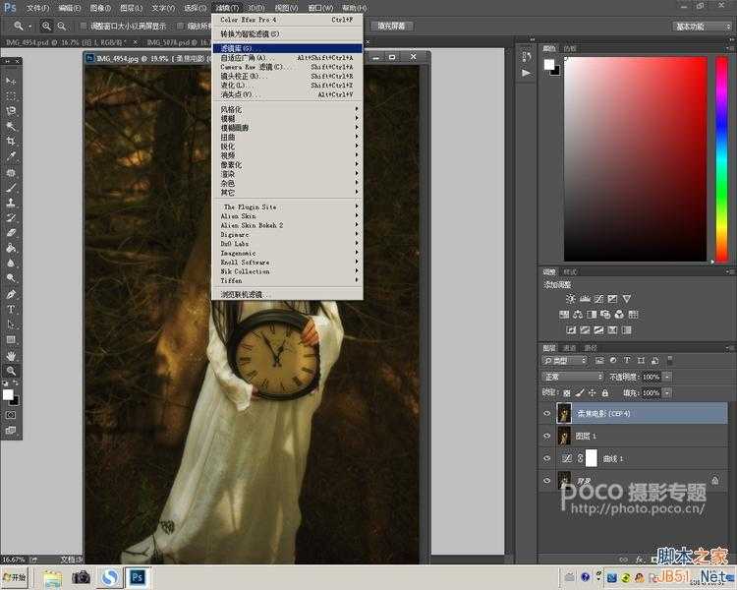Viewport: 737px width, 590px height.
Task: Open the opacity 100% dropdown arrow
Action: coord(667,377)
